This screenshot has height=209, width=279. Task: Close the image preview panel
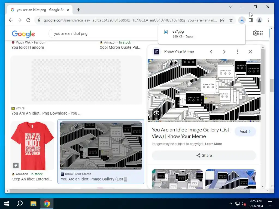(x=250, y=52)
